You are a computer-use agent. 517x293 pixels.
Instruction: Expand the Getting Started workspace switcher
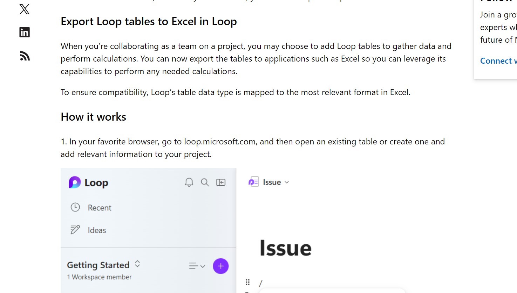click(137, 265)
